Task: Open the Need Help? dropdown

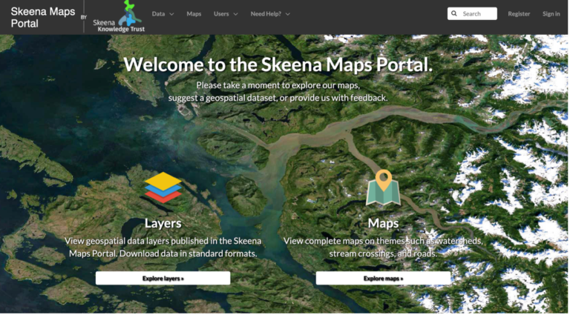Action: [x=270, y=14]
